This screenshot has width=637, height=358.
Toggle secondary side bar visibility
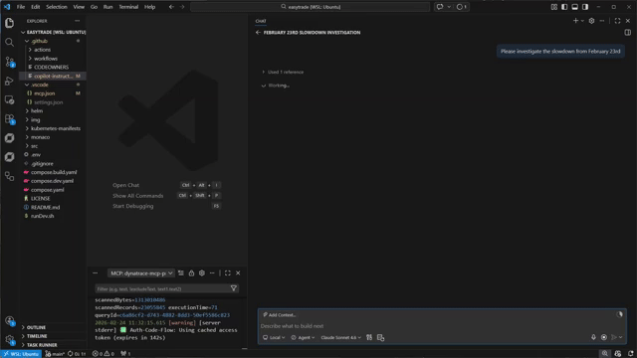585,7
